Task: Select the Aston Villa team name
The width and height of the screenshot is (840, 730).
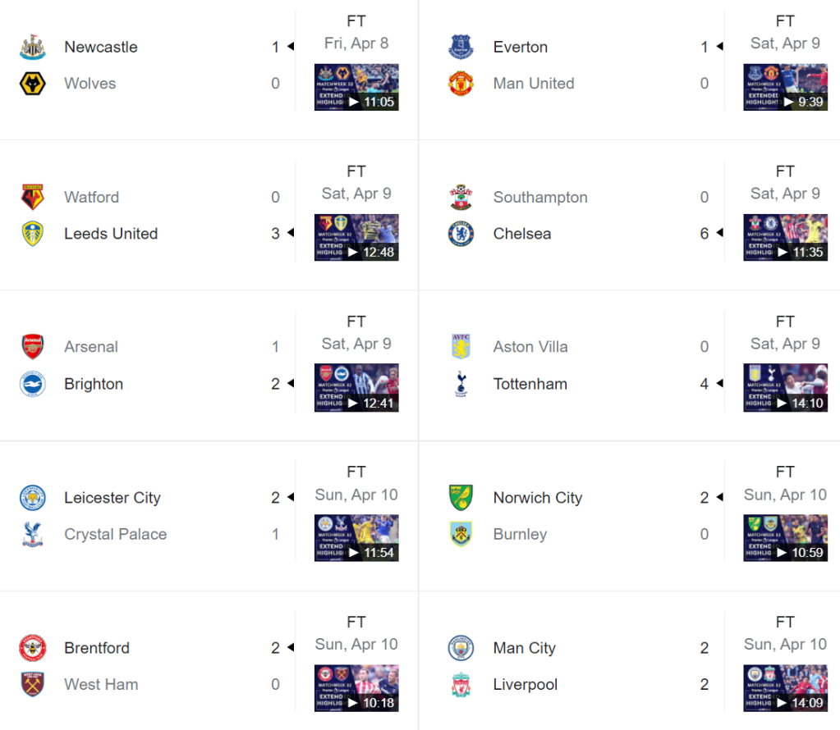Action: tap(530, 347)
